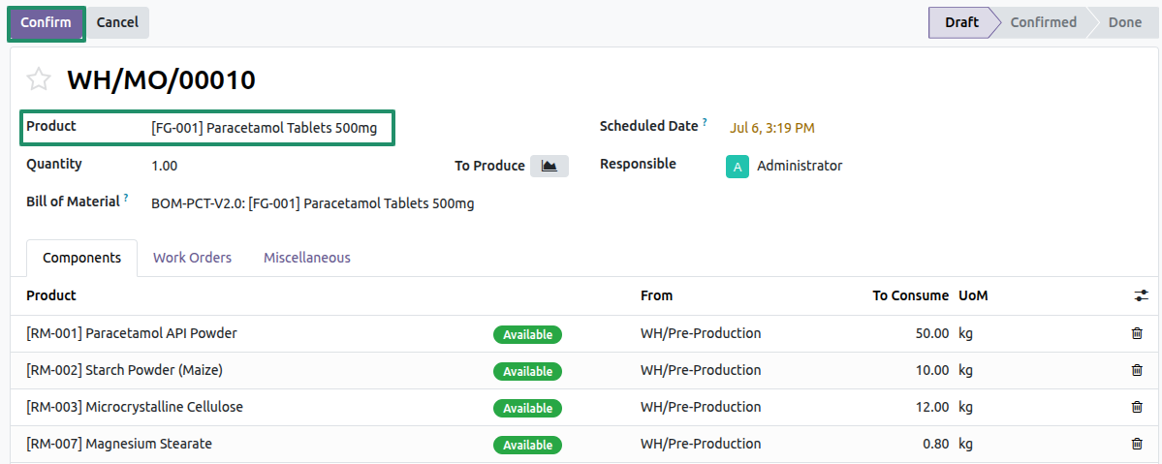Cancel the manufacturing order

(117, 23)
